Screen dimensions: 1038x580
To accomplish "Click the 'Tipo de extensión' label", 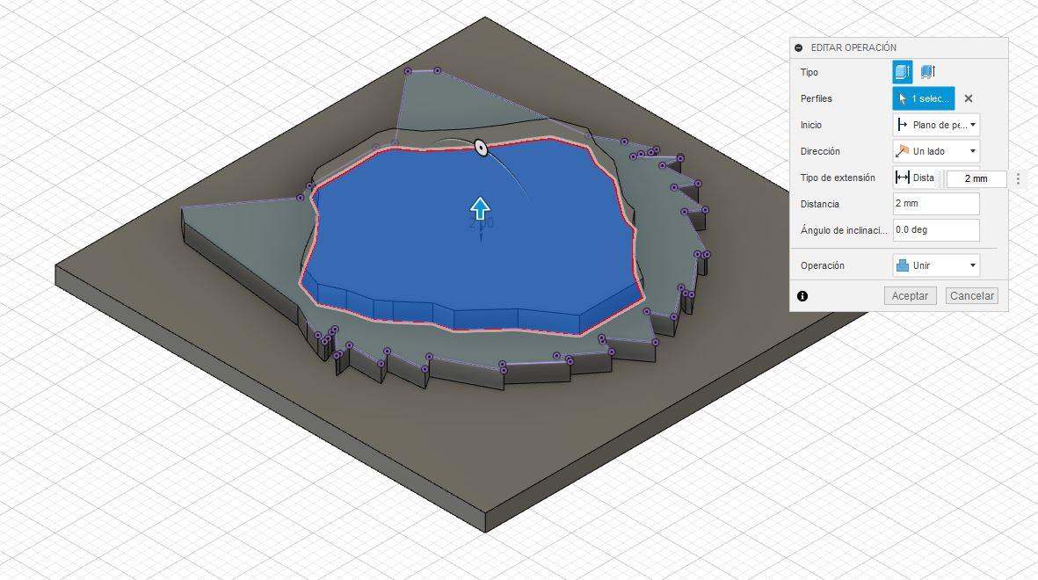I will (838, 178).
